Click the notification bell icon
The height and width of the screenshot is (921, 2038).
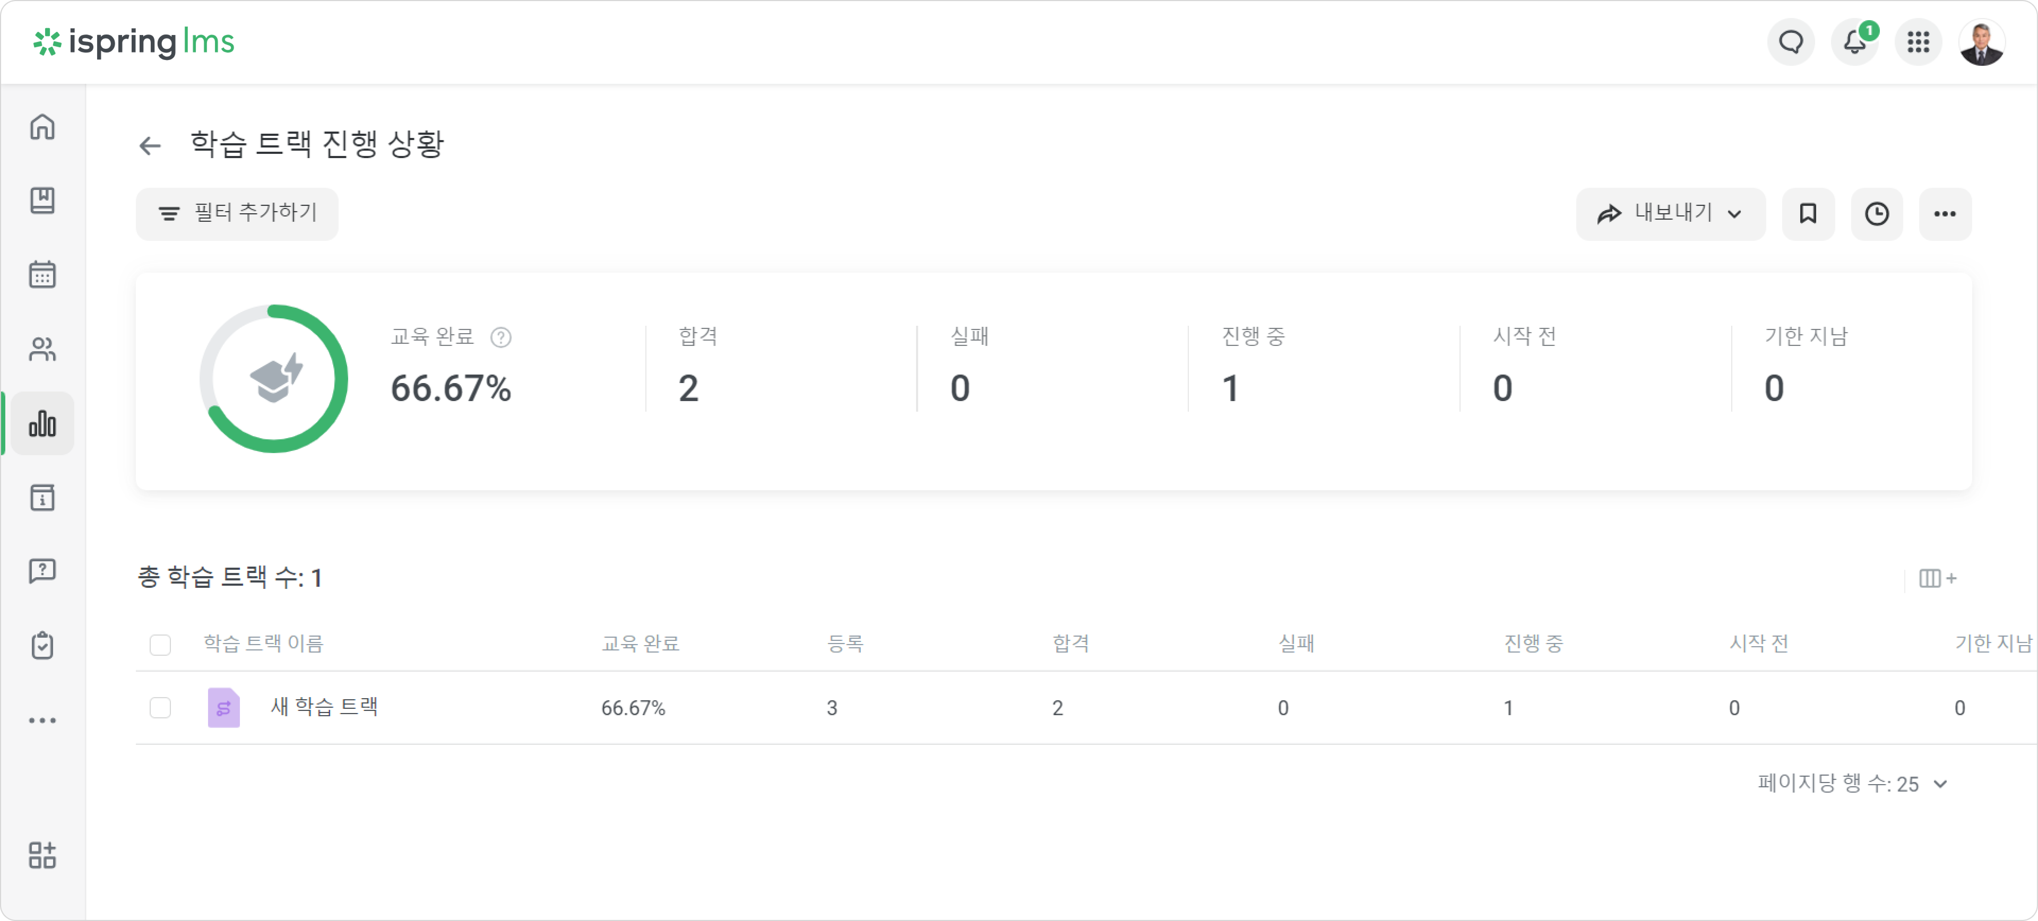(1854, 42)
